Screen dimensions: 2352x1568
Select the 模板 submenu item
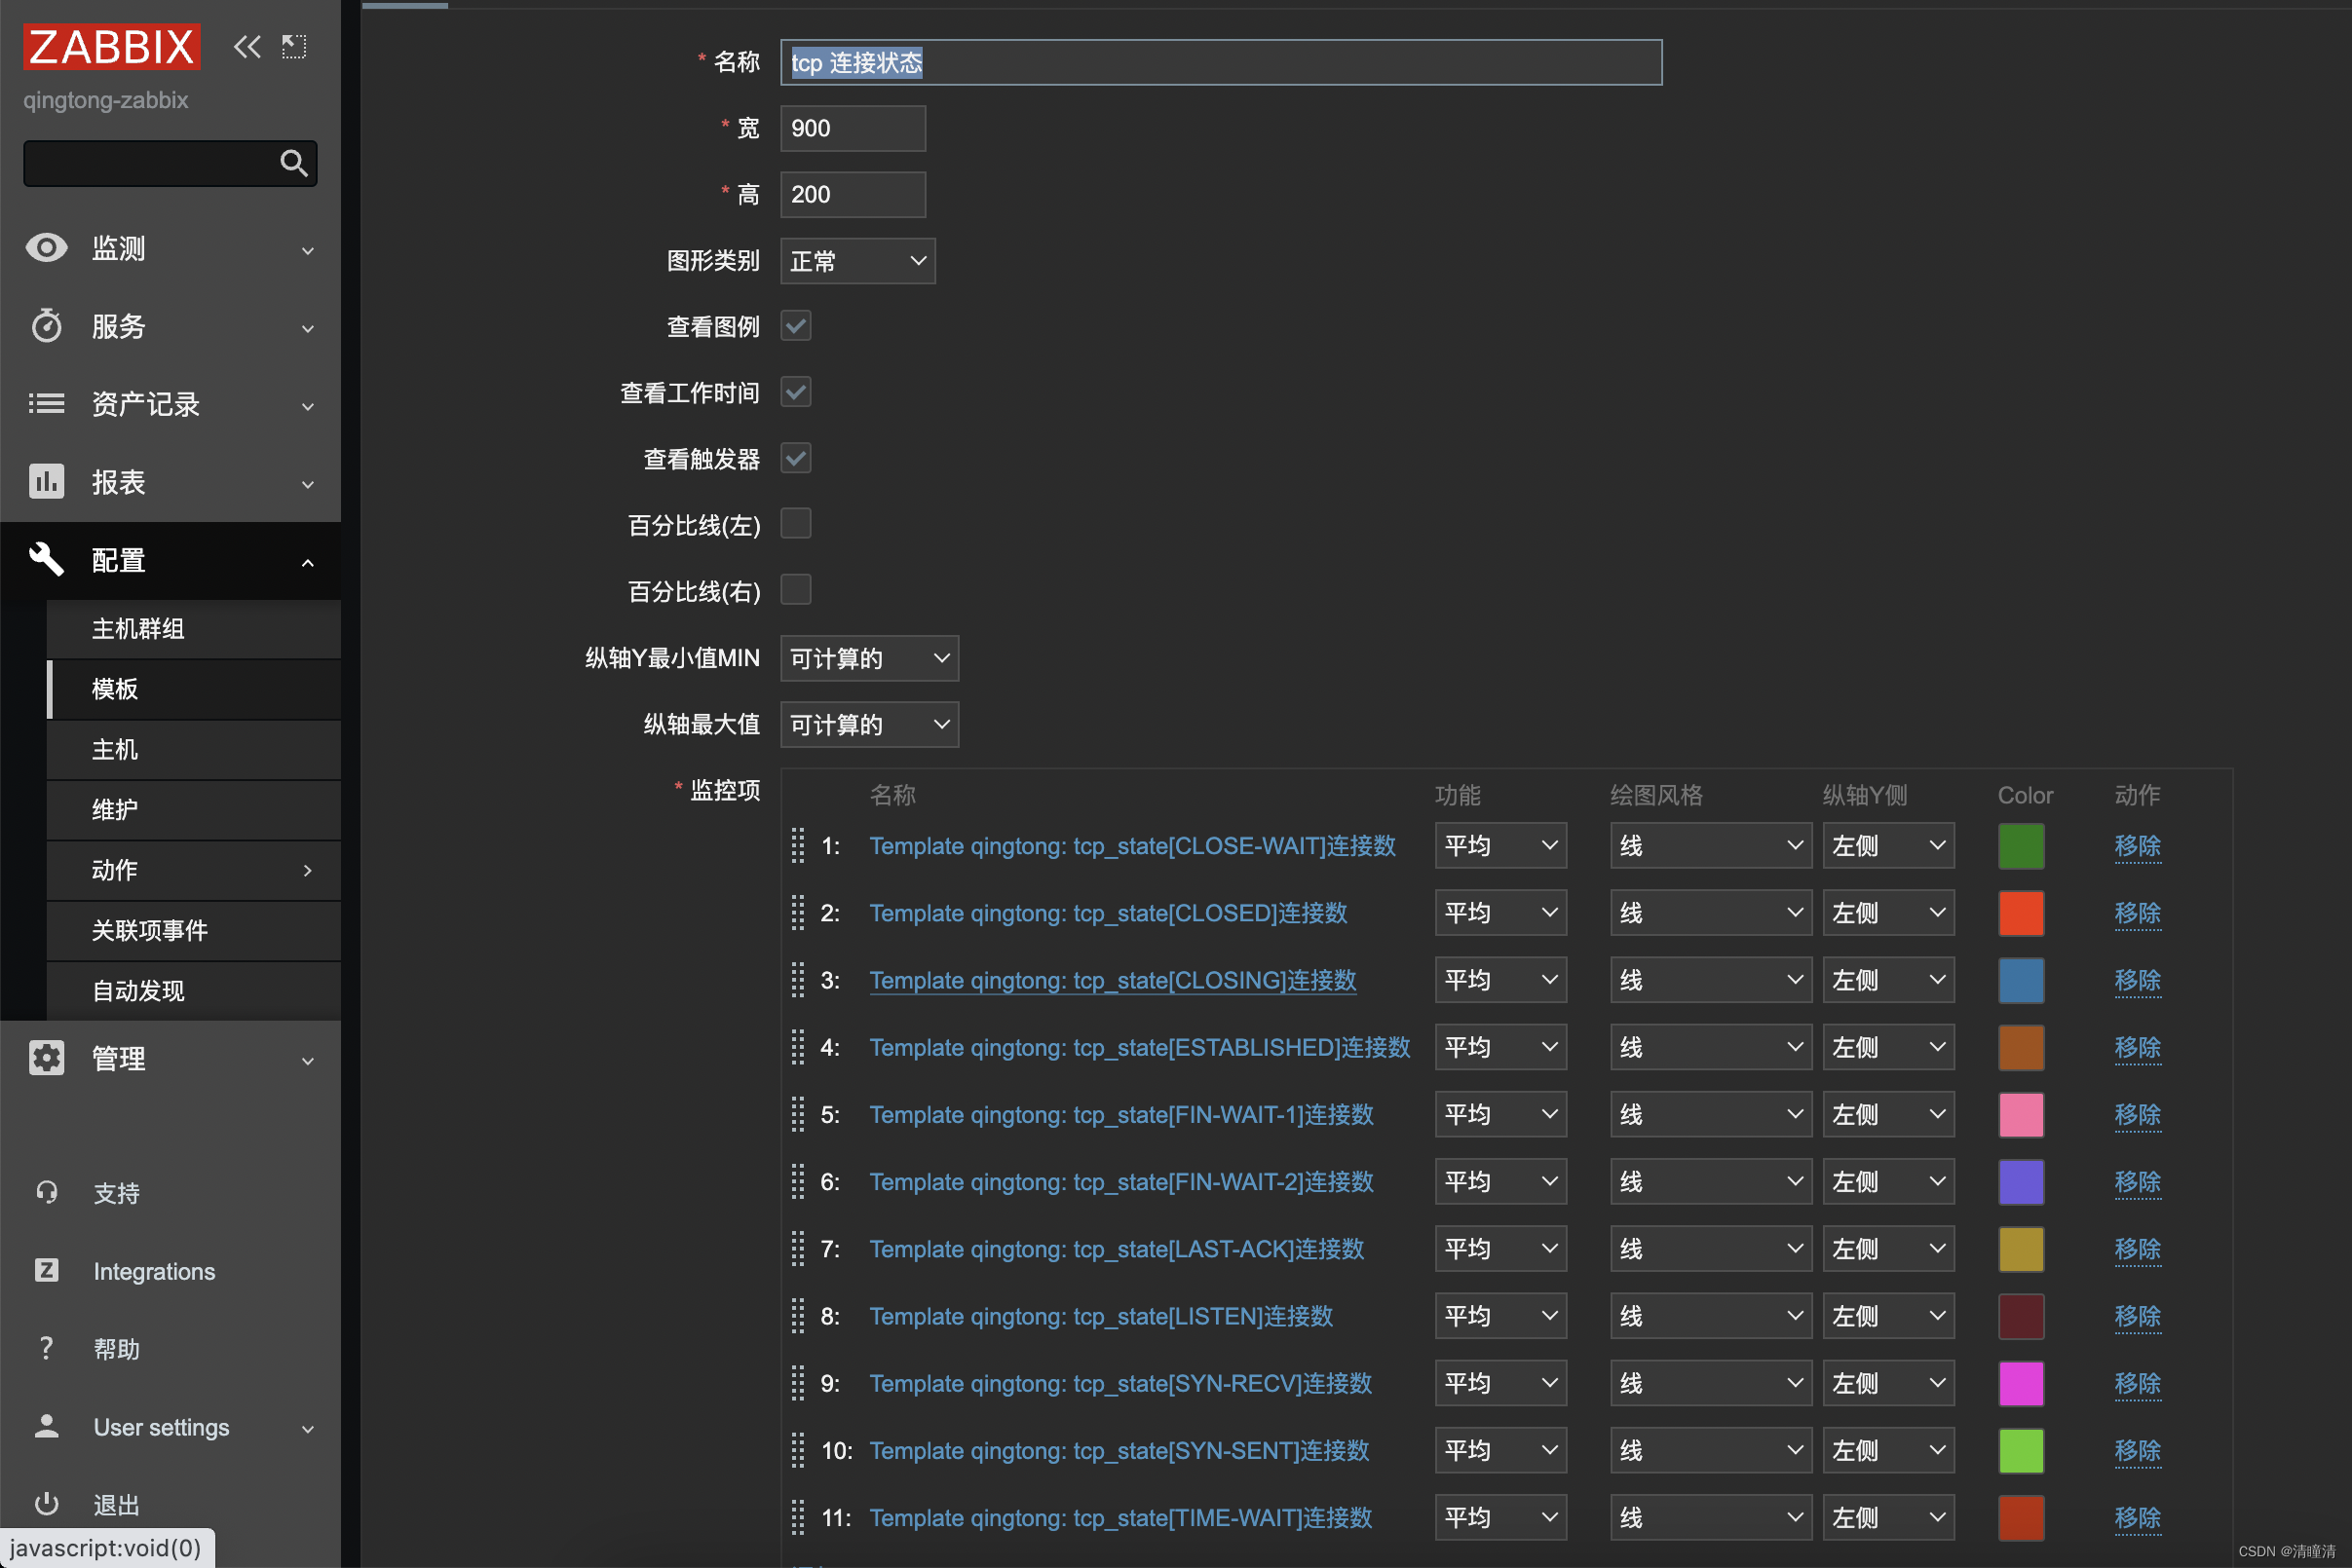point(194,689)
